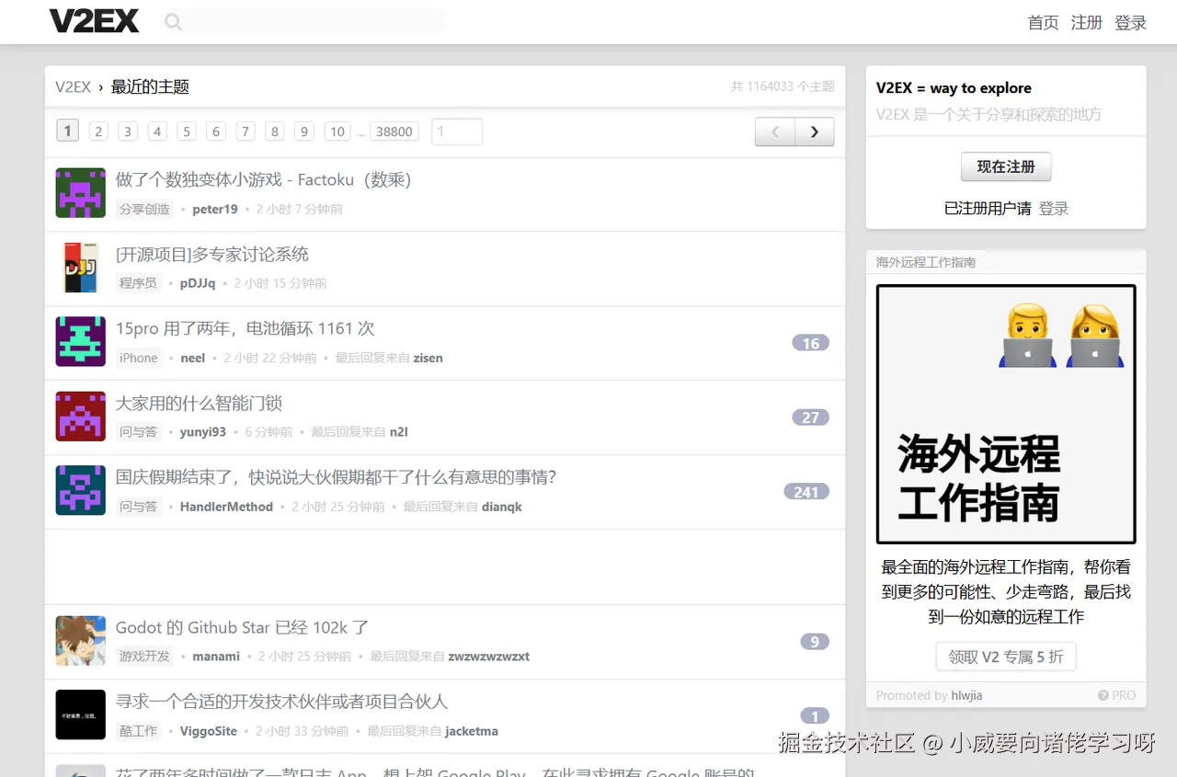Click the PRO badge on the ad
1177x777 pixels.
1116,695
